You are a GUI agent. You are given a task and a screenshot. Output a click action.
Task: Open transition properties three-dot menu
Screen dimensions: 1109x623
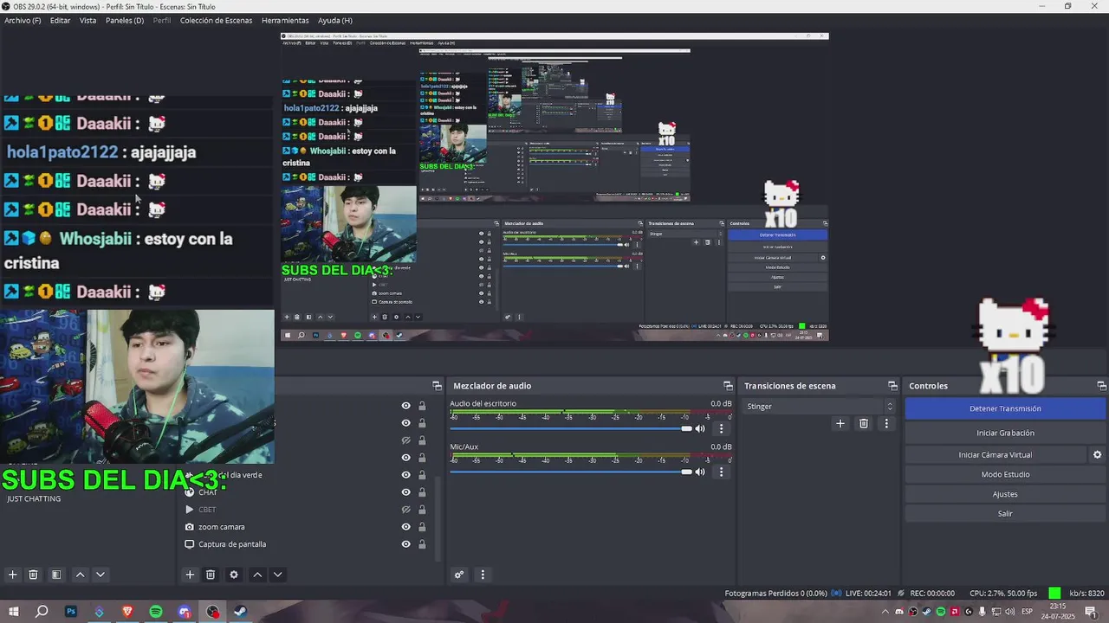[x=885, y=423]
